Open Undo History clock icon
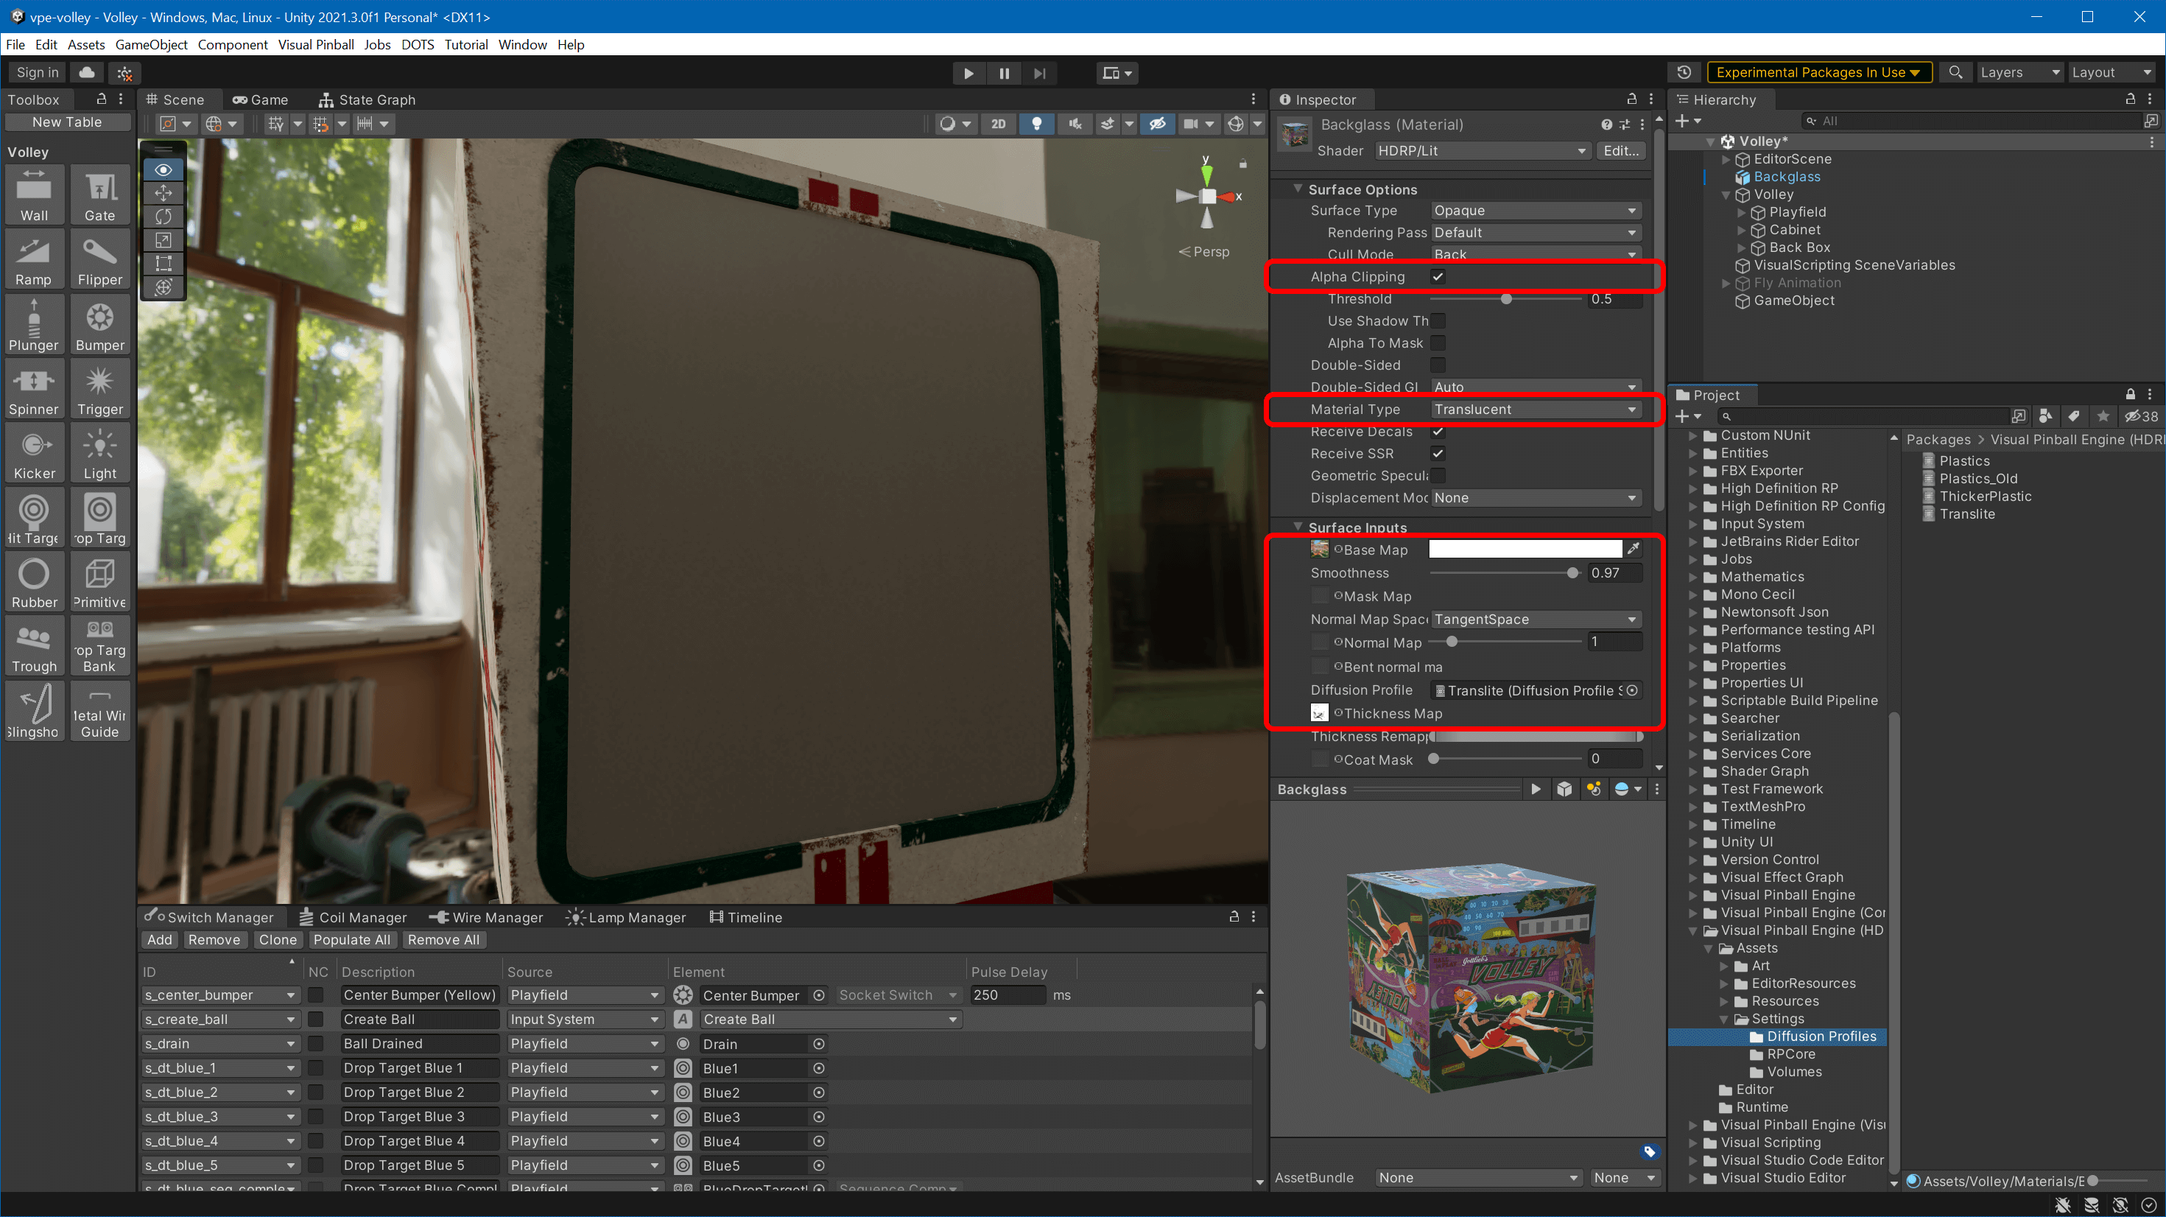Viewport: 2166px width, 1217px height. click(1684, 72)
